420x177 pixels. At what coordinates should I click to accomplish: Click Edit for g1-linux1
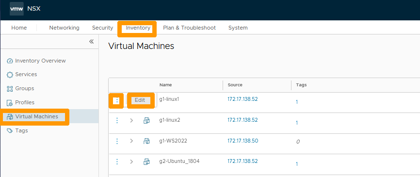140,100
